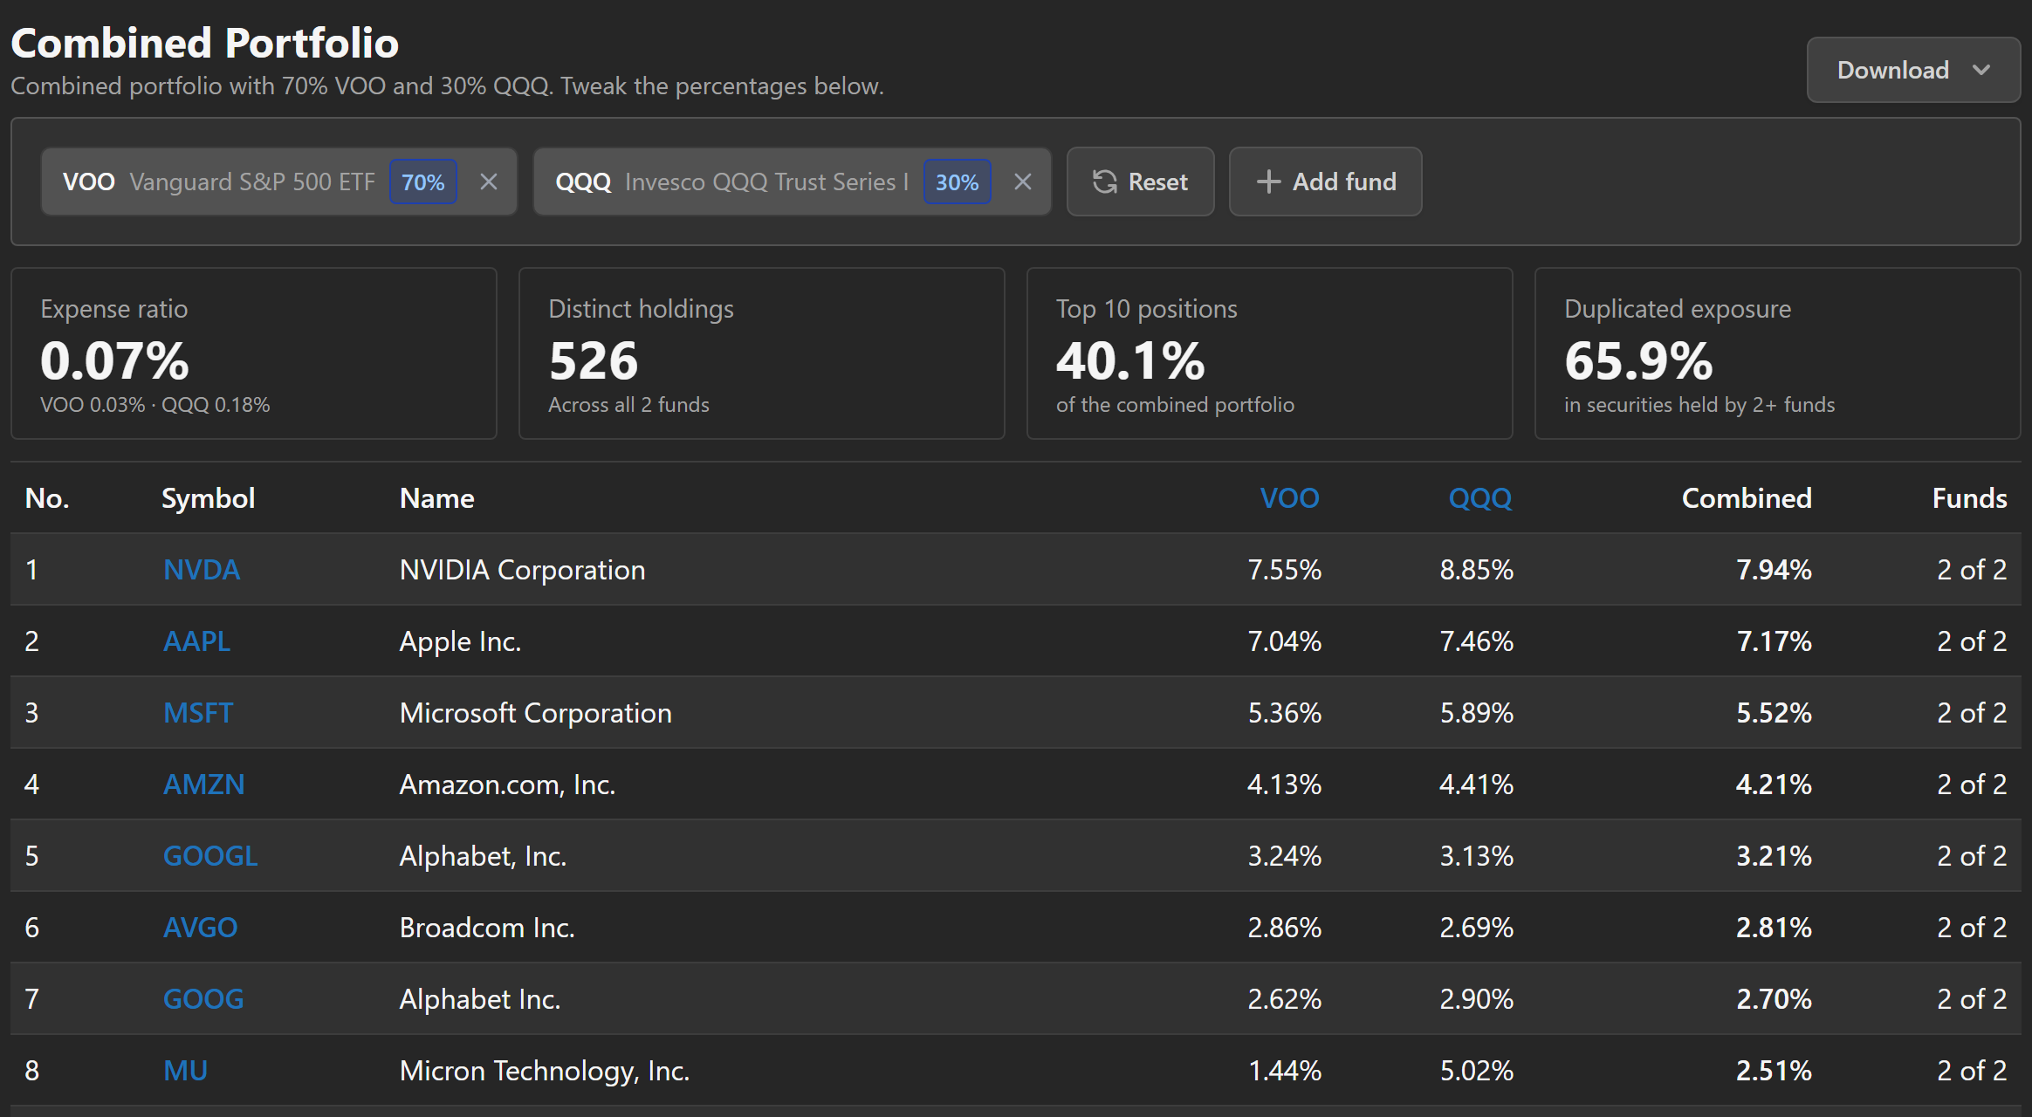Select the Alphabet Inc. GOOG name cell
Screen dimensions: 2032x1117
pyautogui.click(x=480, y=999)
